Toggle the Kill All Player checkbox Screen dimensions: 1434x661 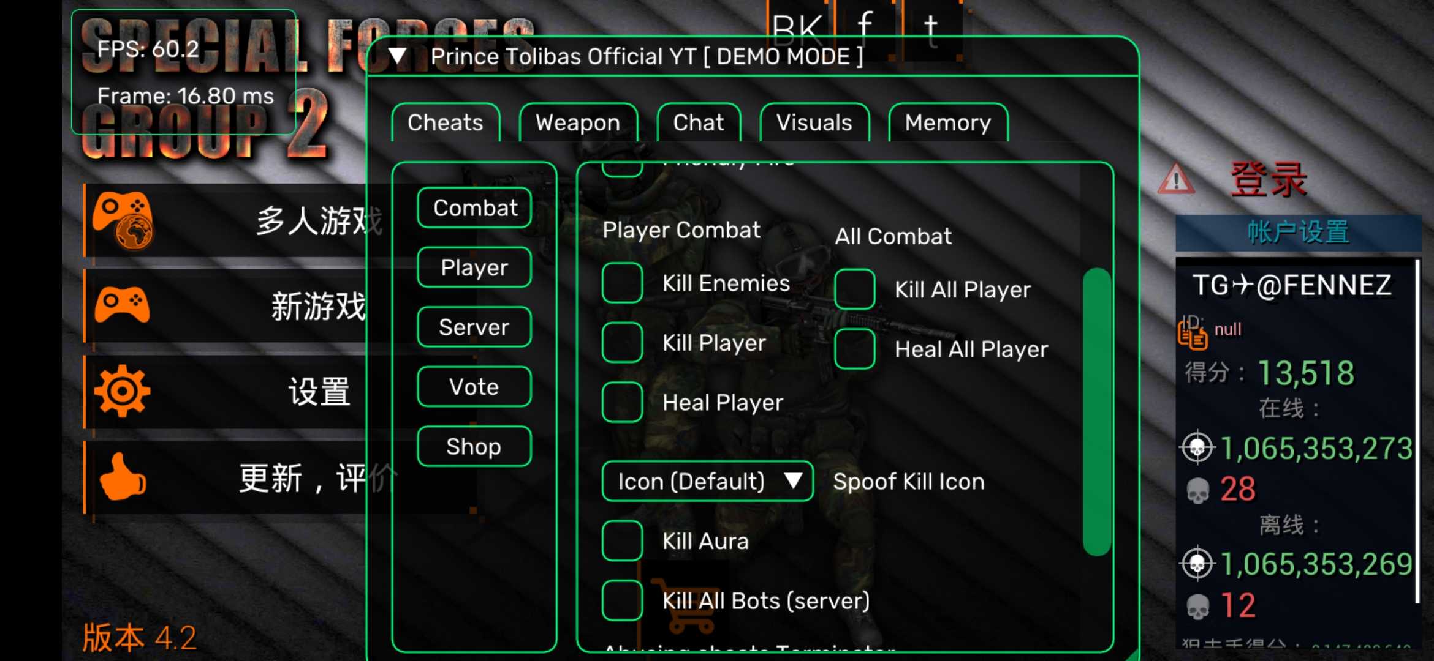click(x=854, y=289)
